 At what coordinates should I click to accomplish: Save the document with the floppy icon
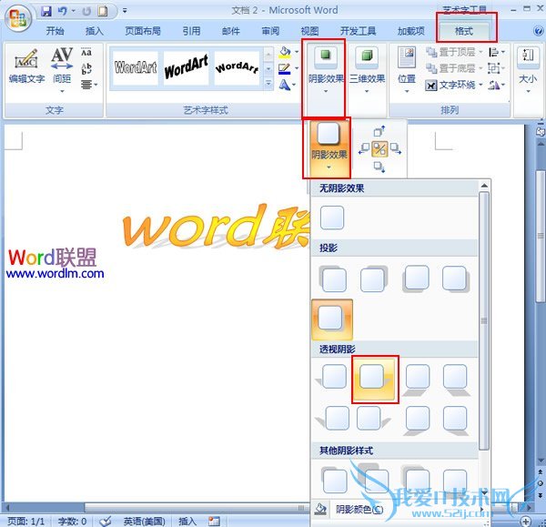click(46, 11)
